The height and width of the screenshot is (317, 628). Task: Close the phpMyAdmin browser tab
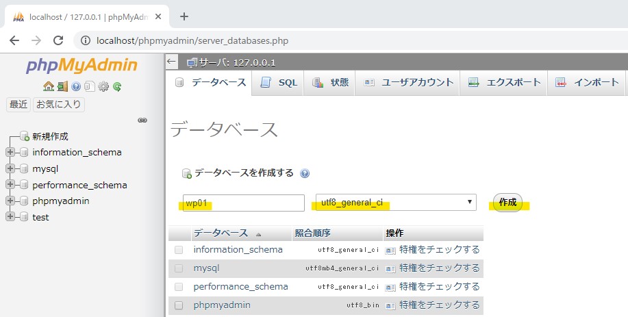[158, 17]
